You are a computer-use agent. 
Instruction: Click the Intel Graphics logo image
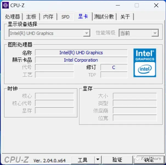tap(145, 63)
